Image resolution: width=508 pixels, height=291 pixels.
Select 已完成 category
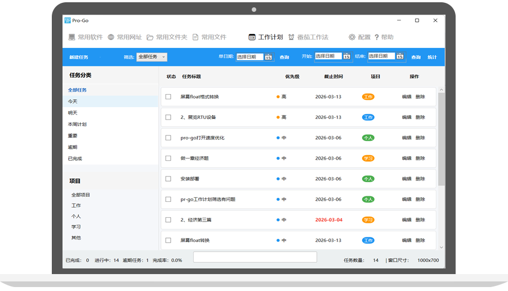[75, 158]
